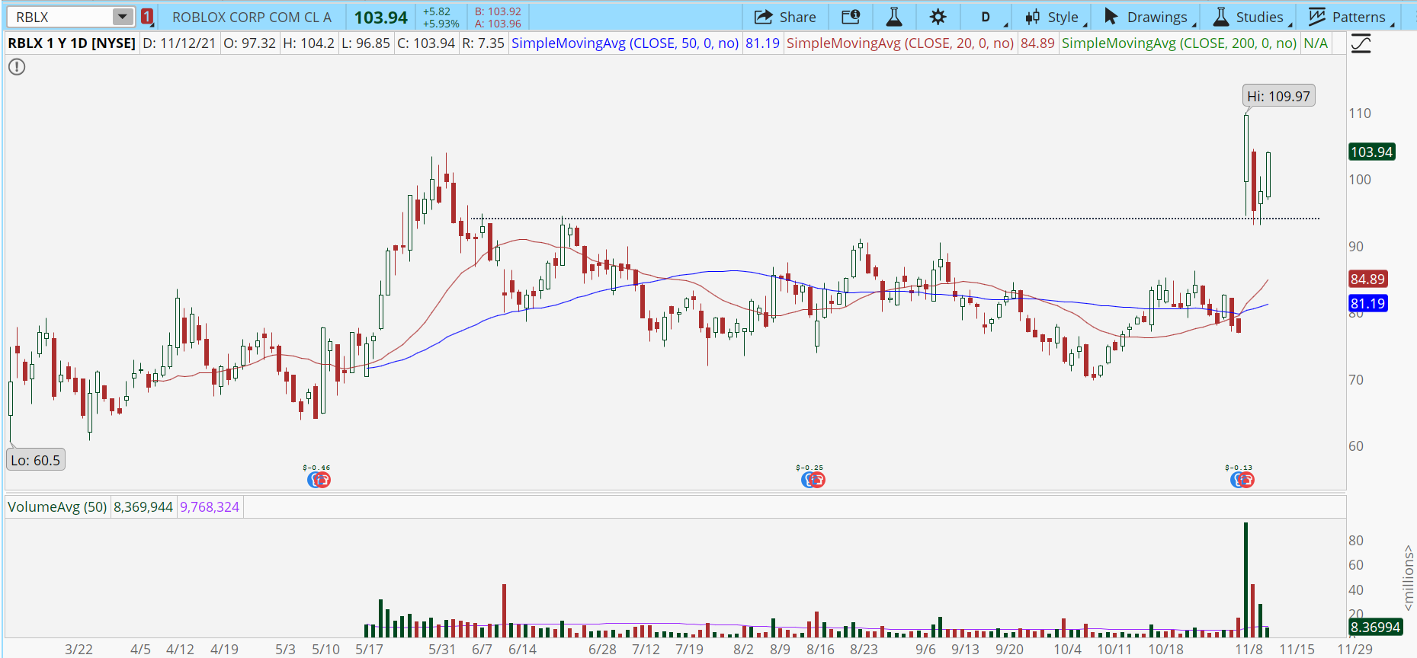
Task: Click the earnings event marker near 8/16
Action: point(813,479)
